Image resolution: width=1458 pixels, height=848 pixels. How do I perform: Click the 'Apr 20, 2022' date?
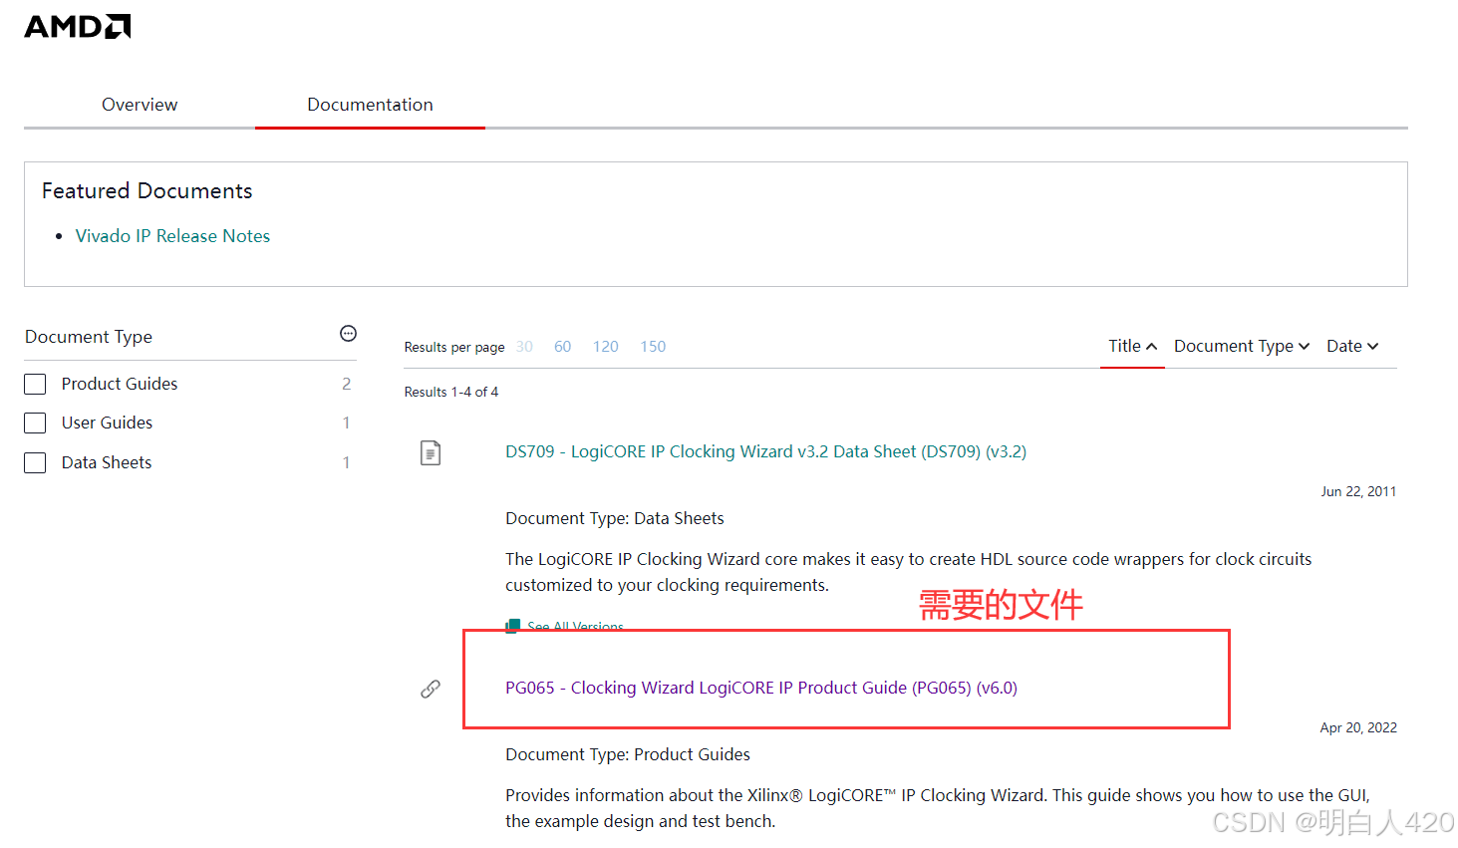point(1358,727)
